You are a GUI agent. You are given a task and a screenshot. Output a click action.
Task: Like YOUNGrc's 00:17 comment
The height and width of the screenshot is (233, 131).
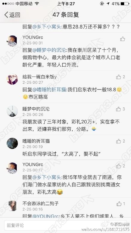pos(118,166)
